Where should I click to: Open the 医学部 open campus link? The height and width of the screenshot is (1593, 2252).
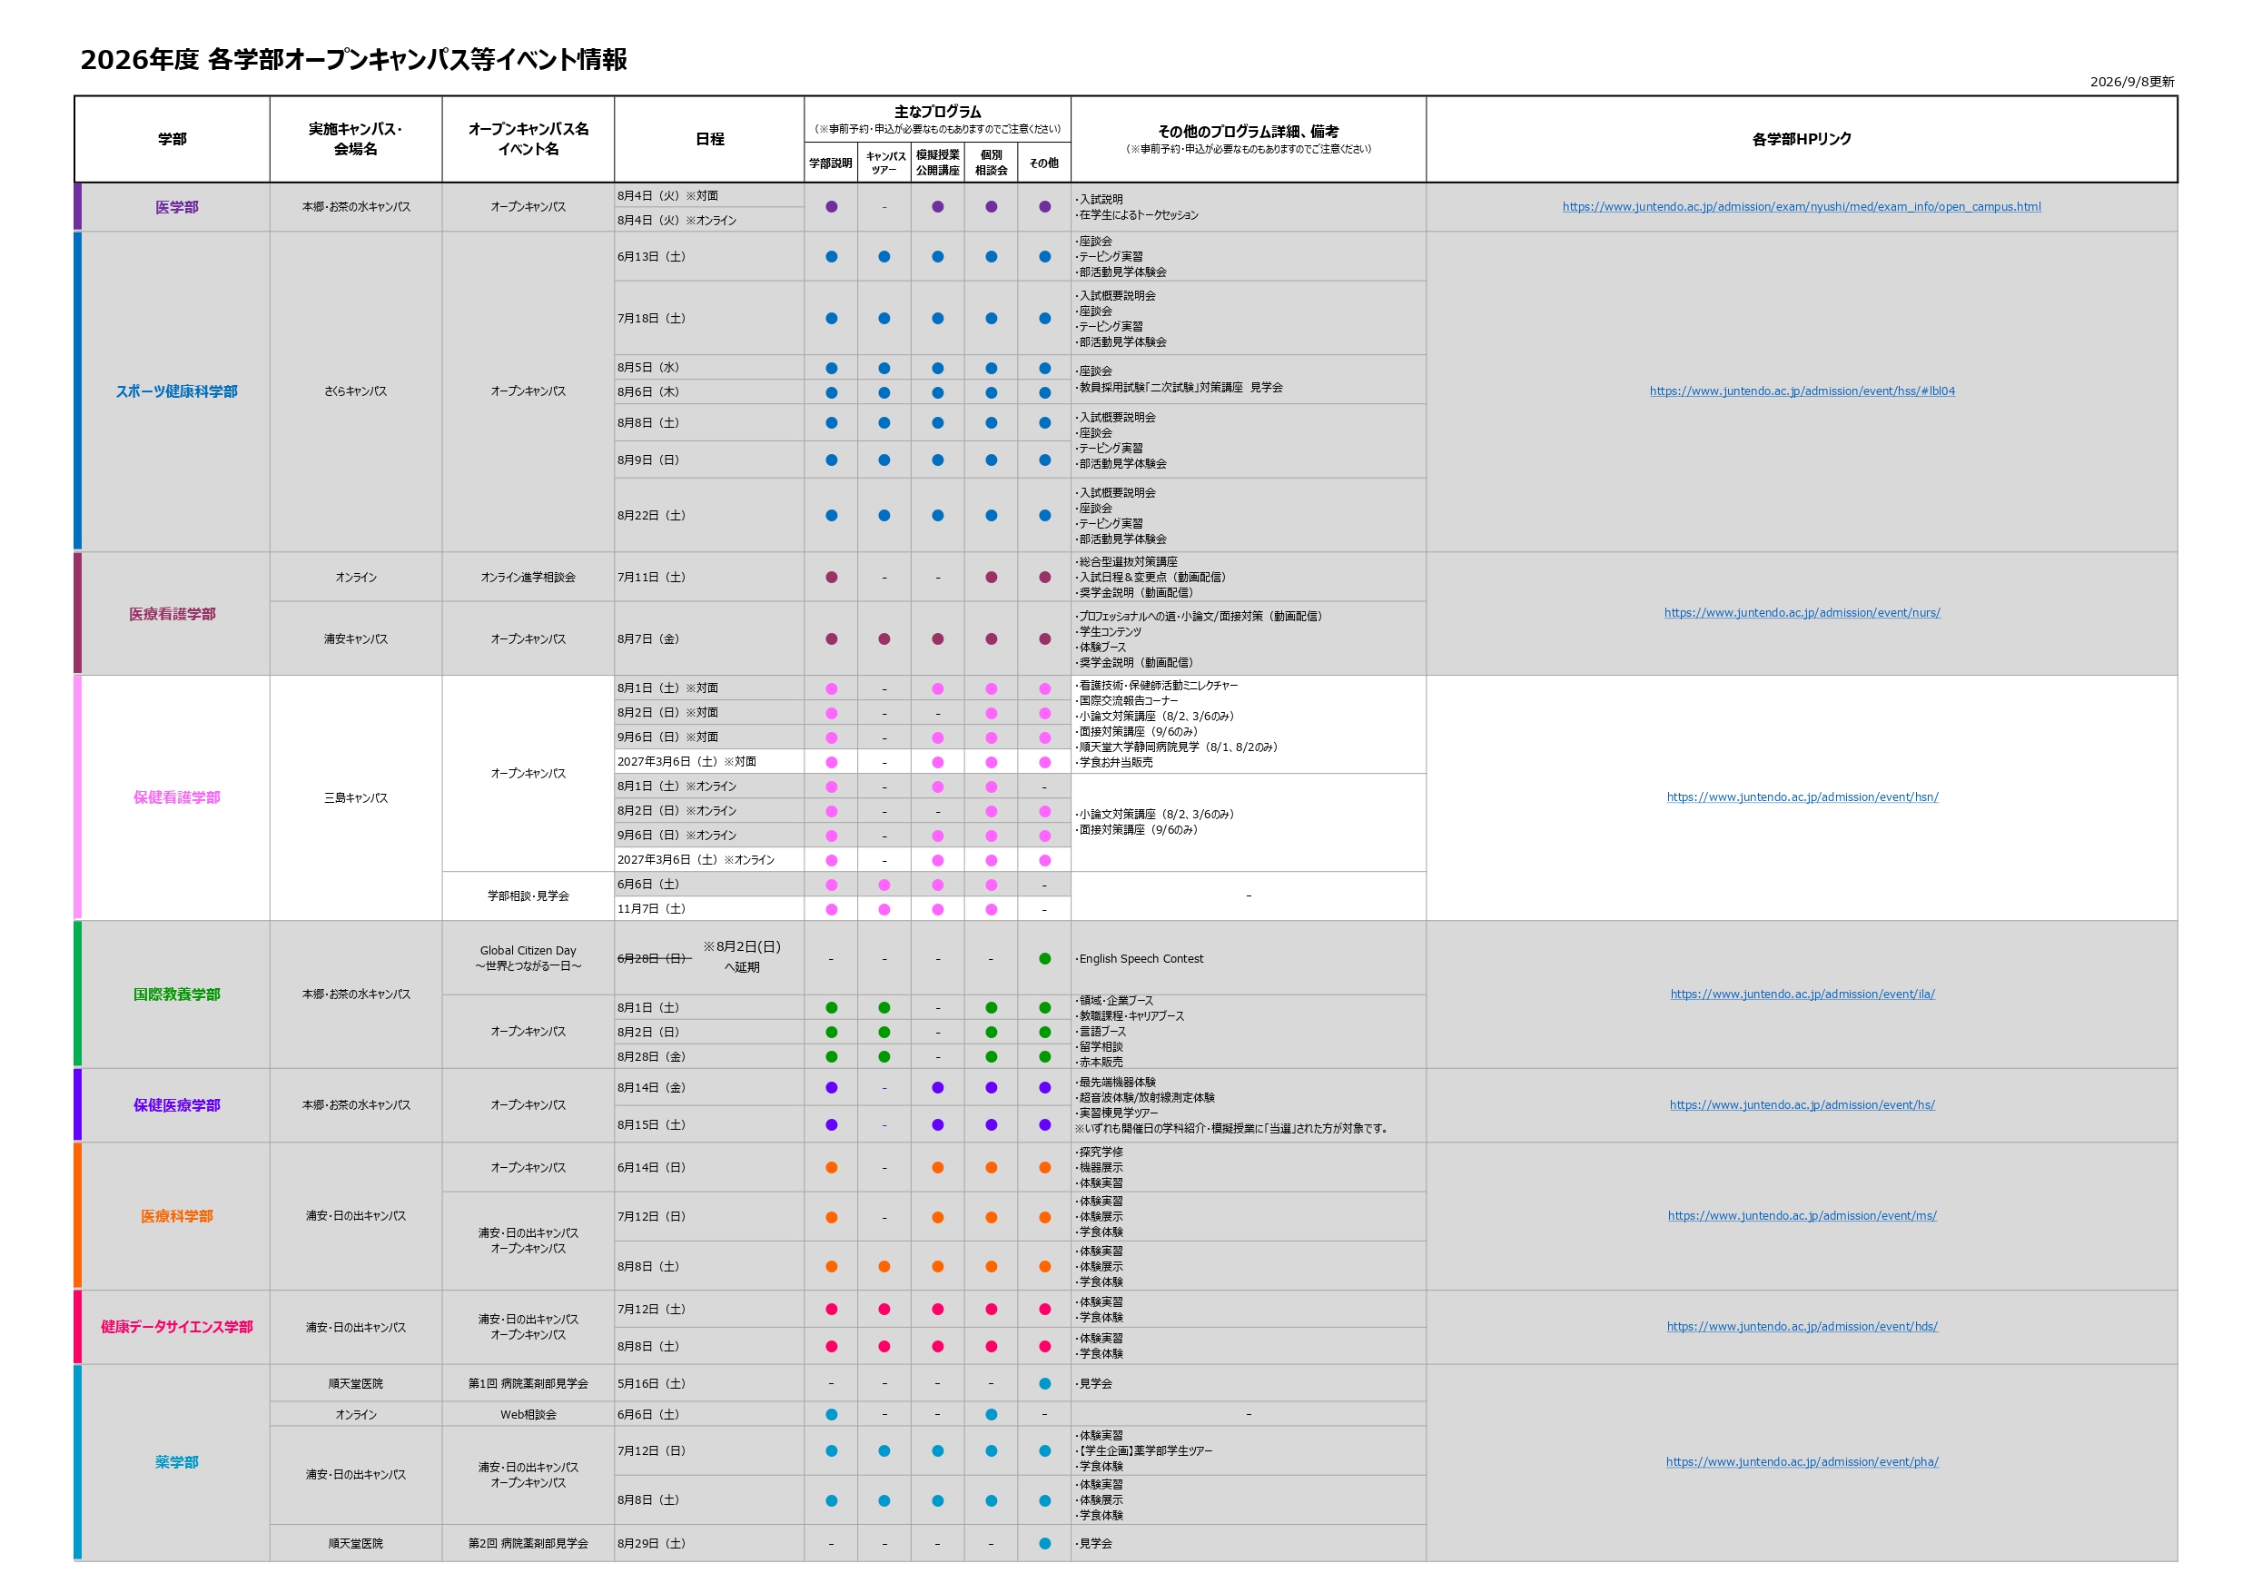coord(1801,207)
